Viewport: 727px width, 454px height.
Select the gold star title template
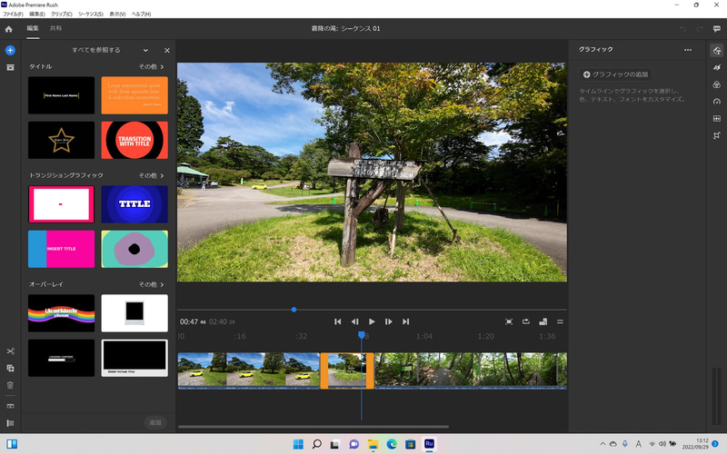coord(61,140)
